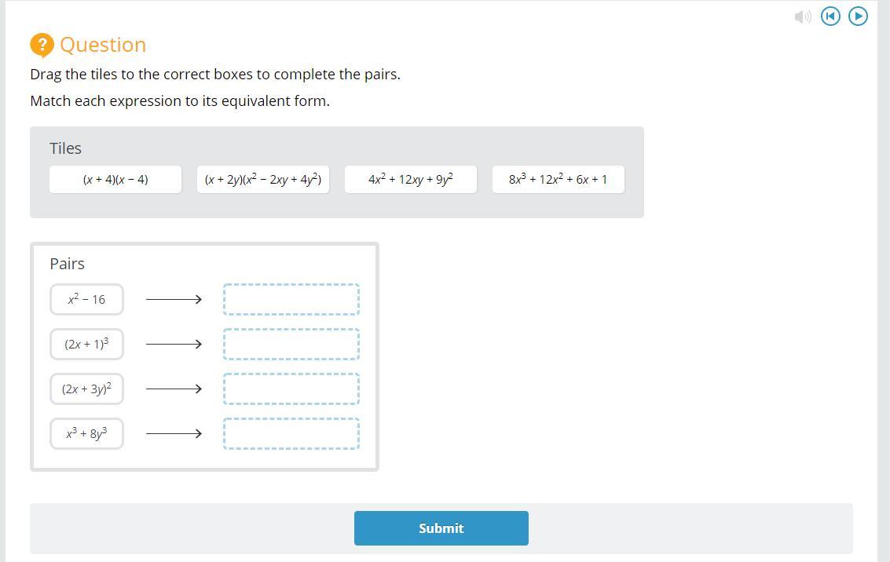Screen dimensions: 890x562
Task: Click the empty answer box for x² − 16
Action: click(291, 299)
